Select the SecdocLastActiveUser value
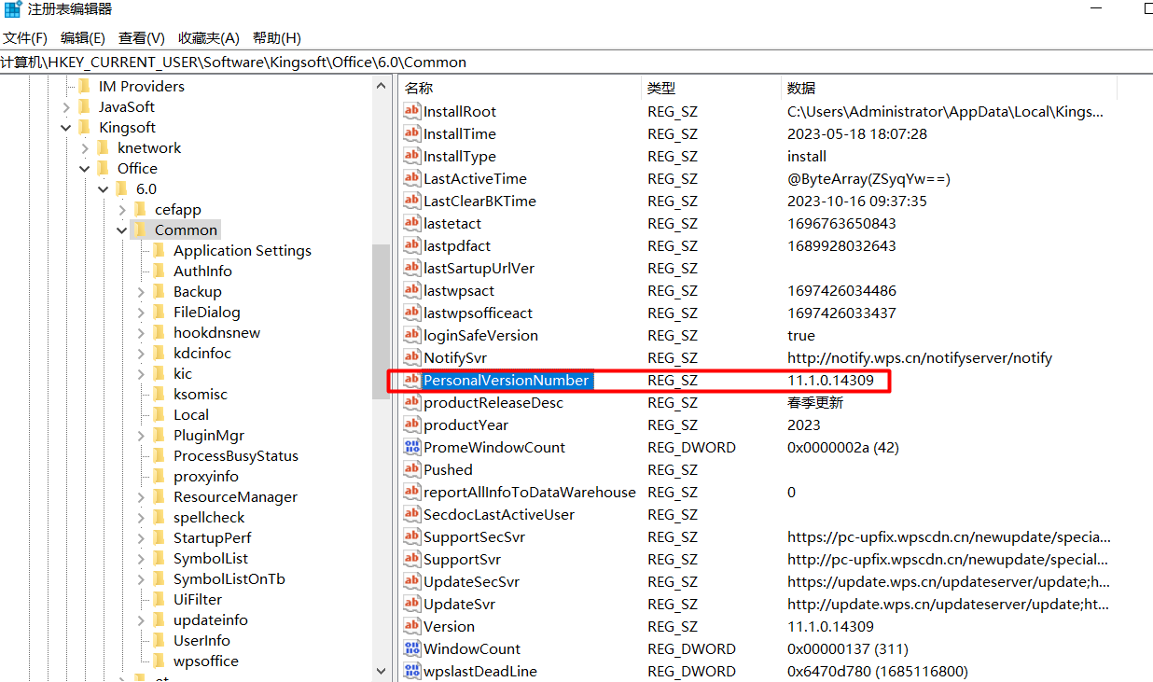The height and width of the screenshot is (682, 1153). click(499, 514)
